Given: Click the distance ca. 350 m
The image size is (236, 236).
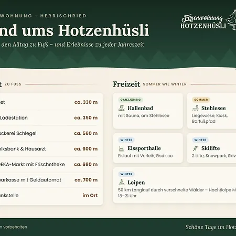Looking at the screenshot, I should click(86, 117).
